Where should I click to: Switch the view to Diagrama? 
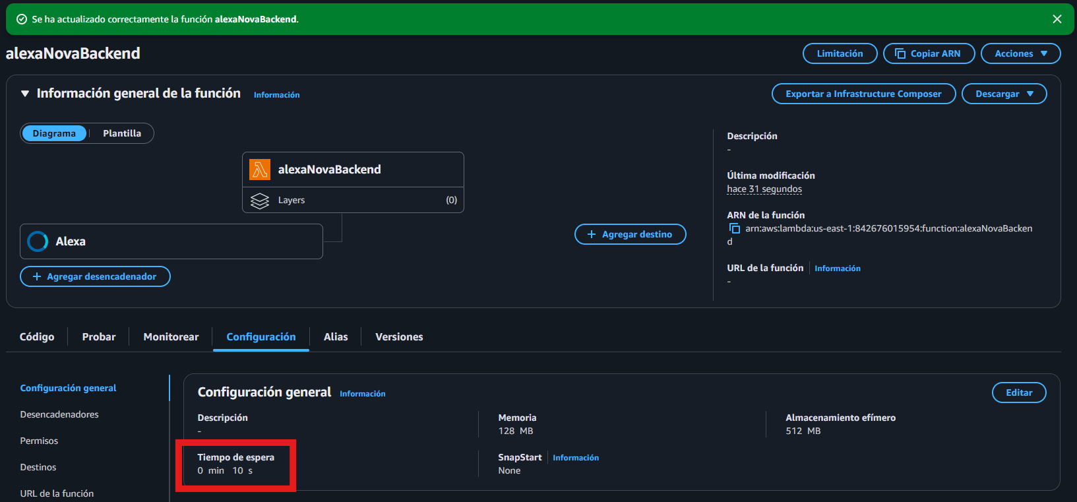(54, 133)
